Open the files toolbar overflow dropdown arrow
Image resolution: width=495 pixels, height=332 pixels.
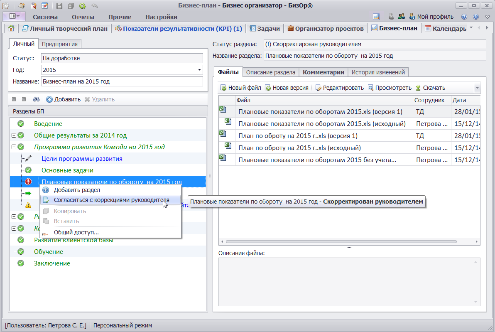click(477, 88)
